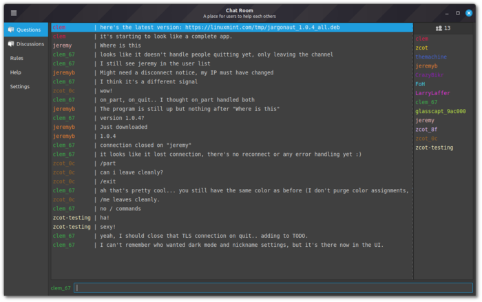Click the Questions channel chat icon
The height and width of the screenshot is (302, 482).
11,30
